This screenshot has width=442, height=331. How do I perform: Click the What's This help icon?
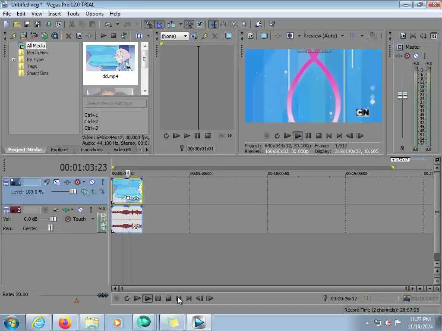point(272,25)
